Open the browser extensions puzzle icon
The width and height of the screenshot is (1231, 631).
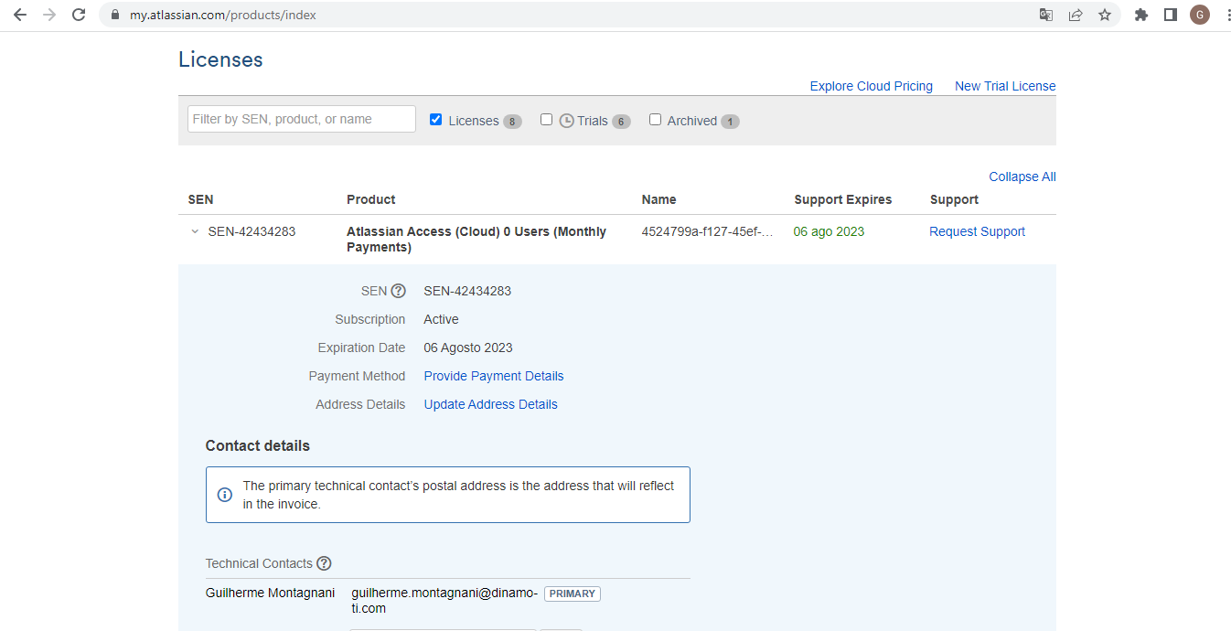point(1140,15)
